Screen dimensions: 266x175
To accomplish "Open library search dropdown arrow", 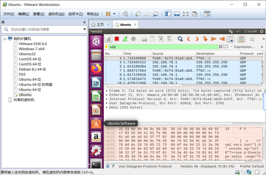I will [84, 30].
